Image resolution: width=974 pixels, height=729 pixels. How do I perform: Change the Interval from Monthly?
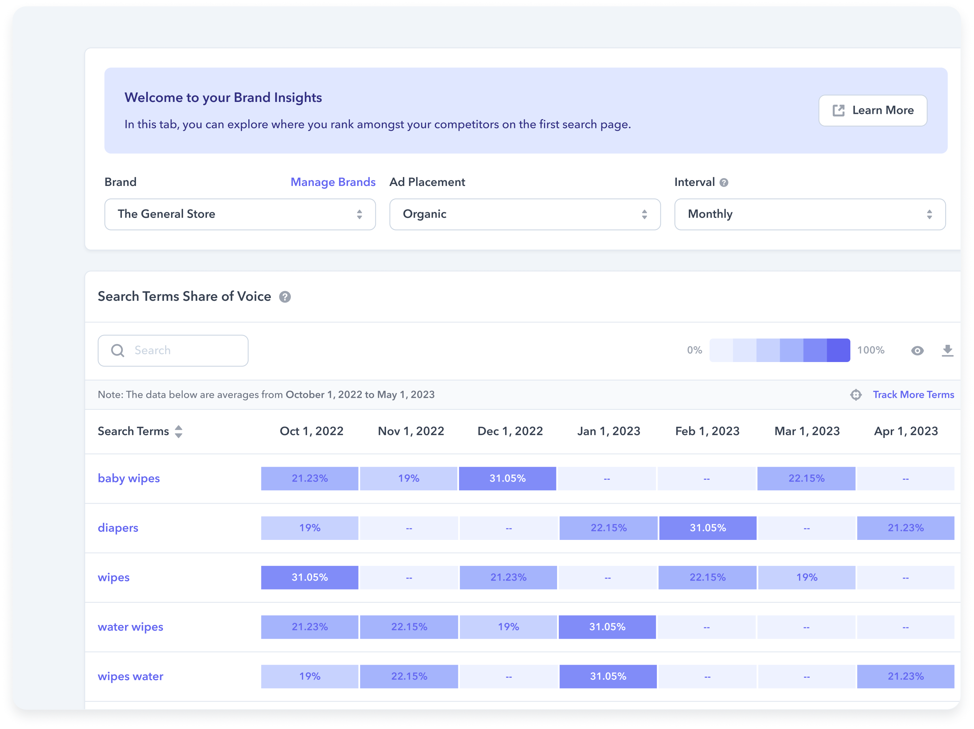[809, 214]
